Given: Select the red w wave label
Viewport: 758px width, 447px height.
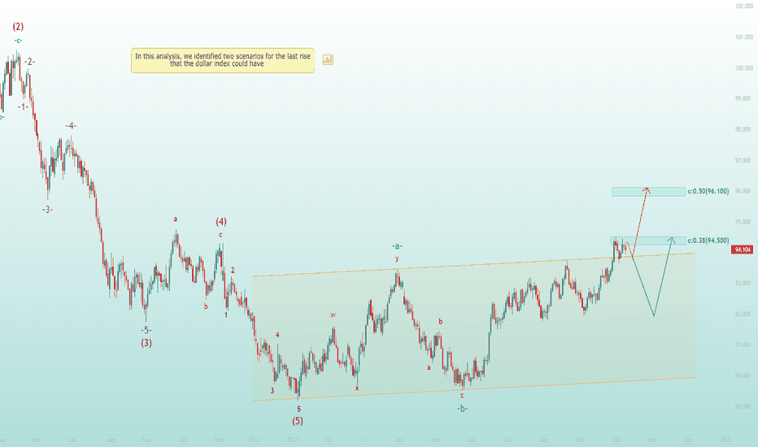Looking at the screenshot, I should [x=333, y=315].
